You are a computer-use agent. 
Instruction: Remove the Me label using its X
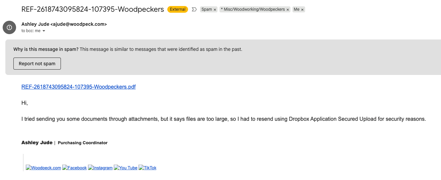[x=302, y=10]
